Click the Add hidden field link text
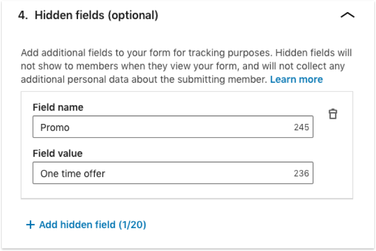The height and width of the screenshot is (251, 376). coord(77,225)
